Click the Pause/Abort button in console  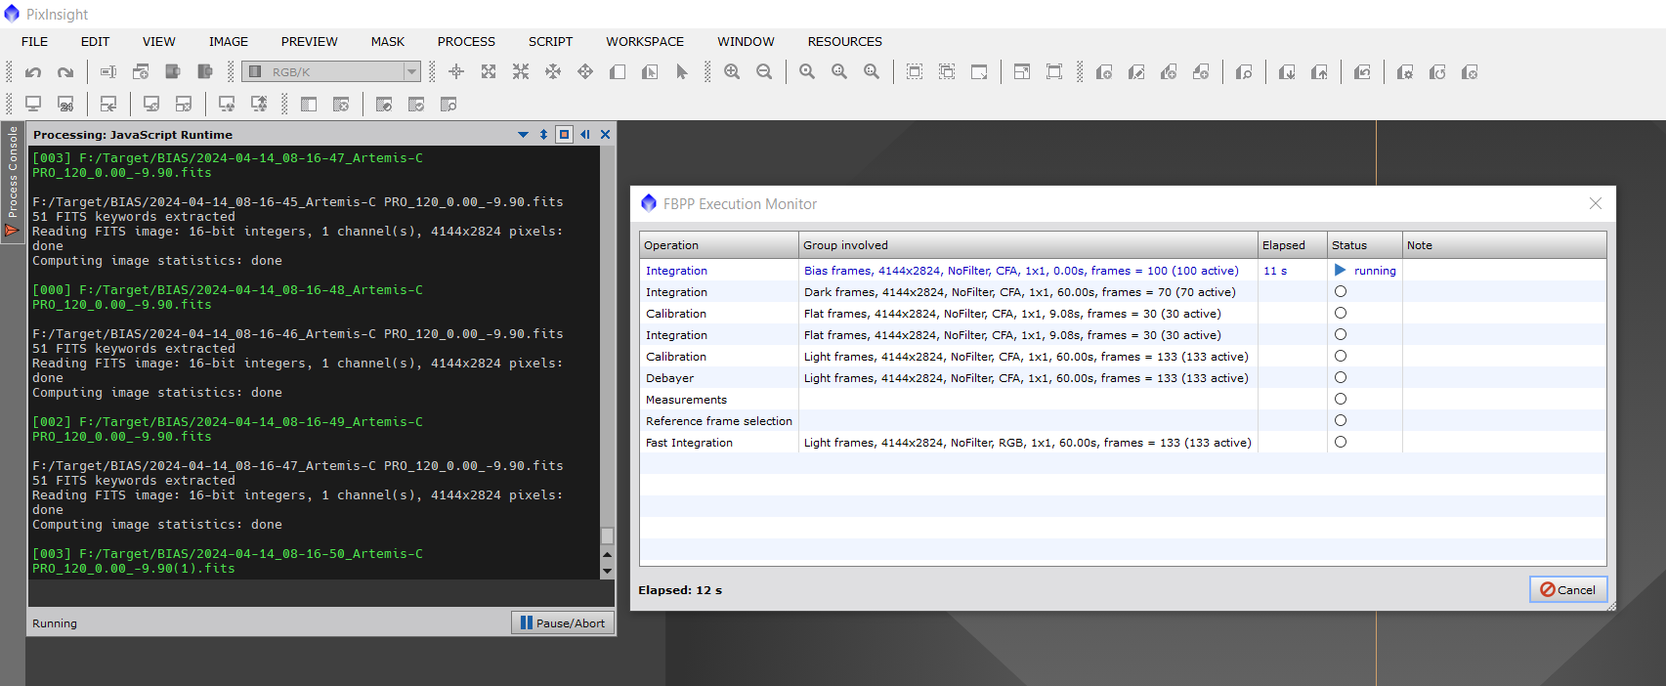pos(563,622)
